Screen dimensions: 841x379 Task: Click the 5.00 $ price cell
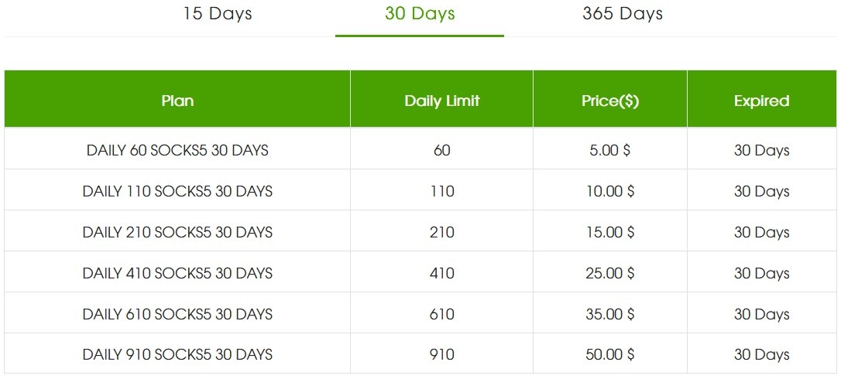pyautogui.click(x=610, y=150)
